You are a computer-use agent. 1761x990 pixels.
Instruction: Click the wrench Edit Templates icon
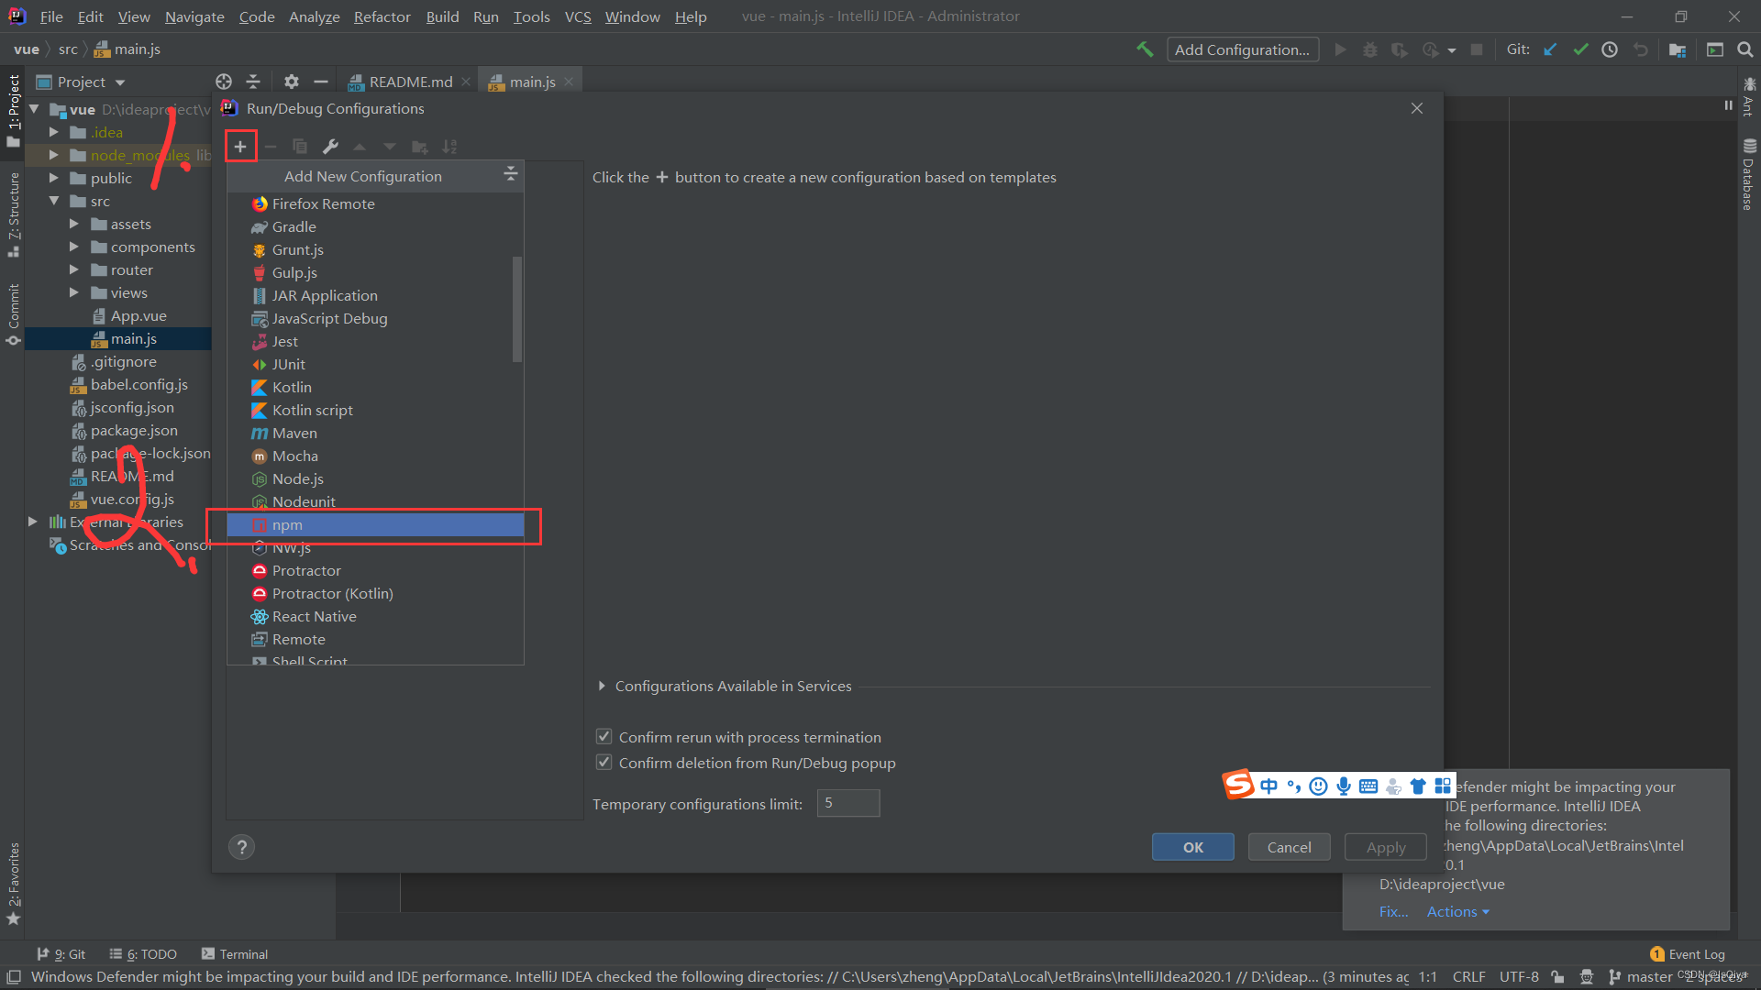pos(330,147)
